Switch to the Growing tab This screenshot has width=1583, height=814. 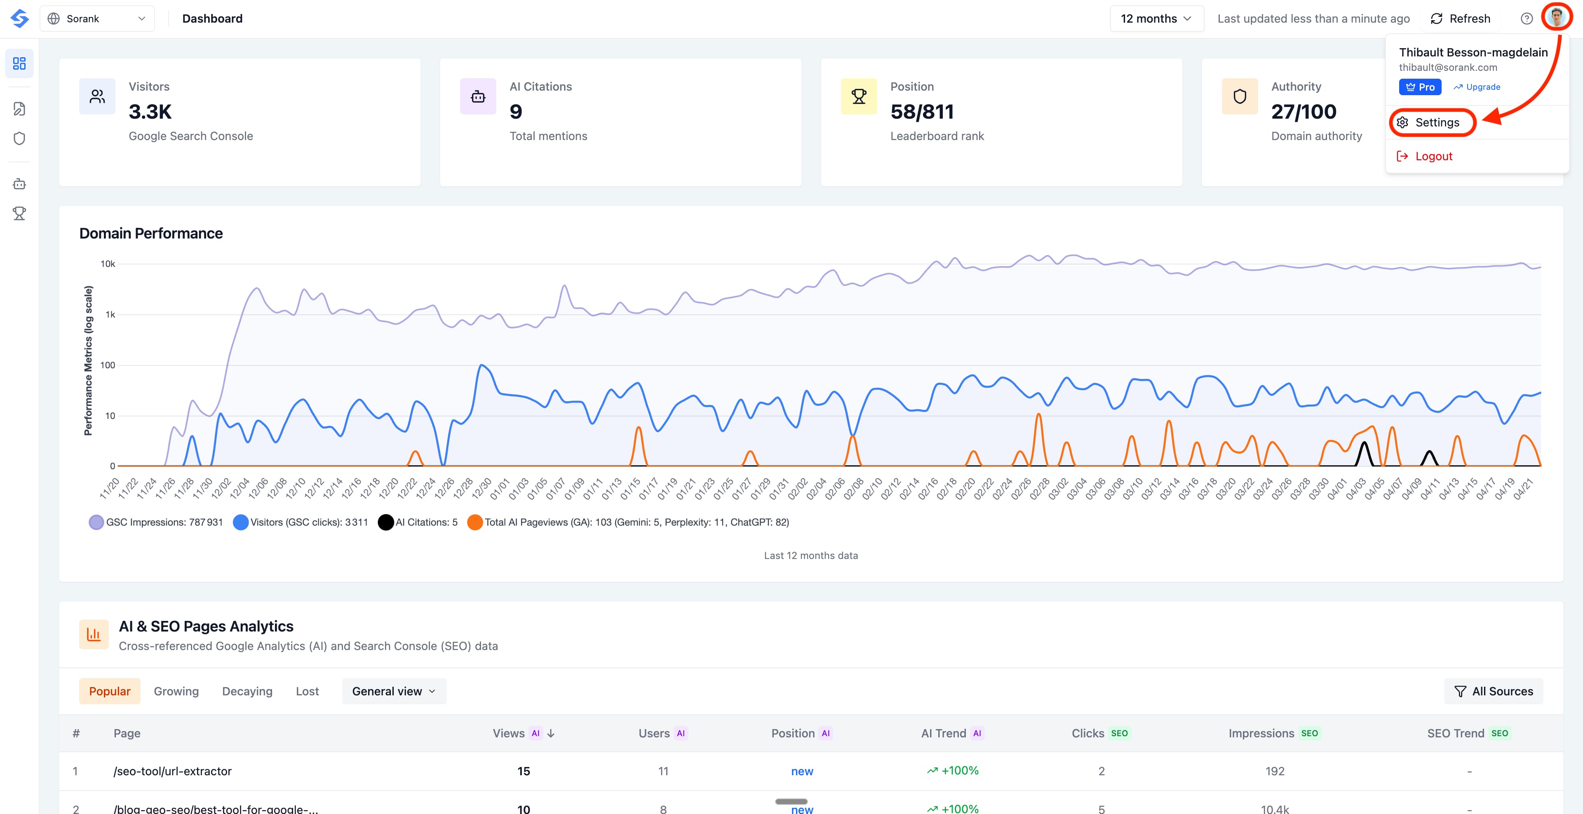(x=176, y=691)
